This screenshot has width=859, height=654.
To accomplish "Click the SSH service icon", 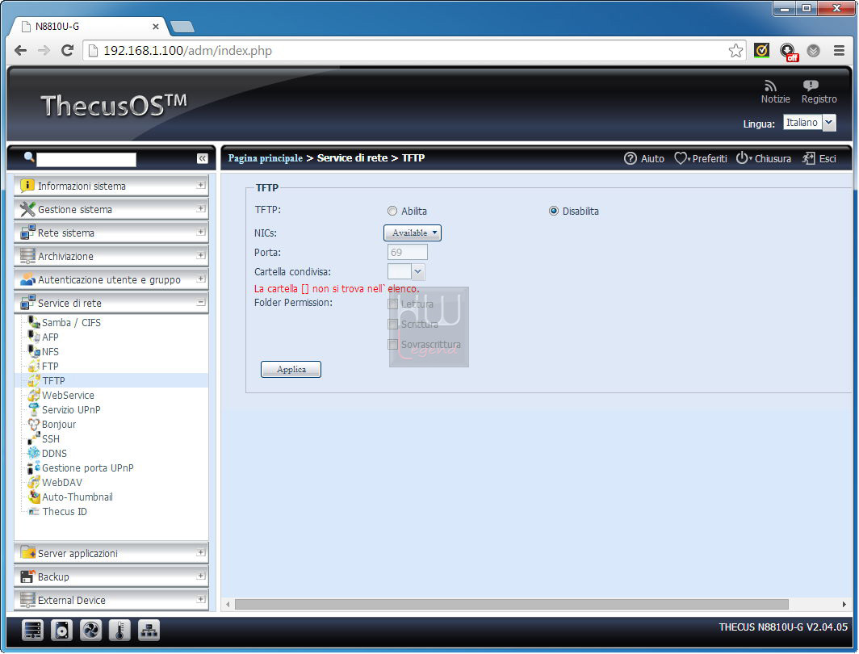I will [x=34, y=438].
